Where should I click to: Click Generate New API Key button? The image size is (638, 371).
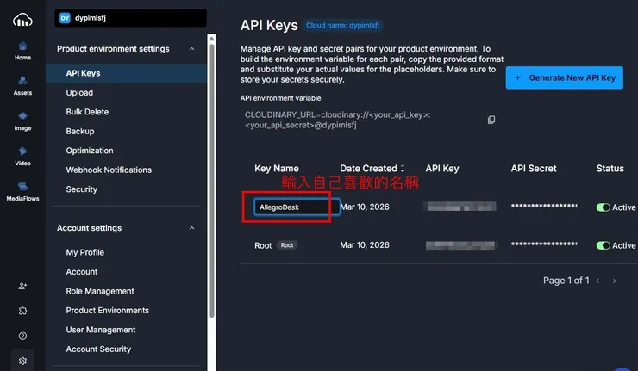(565, 77)
